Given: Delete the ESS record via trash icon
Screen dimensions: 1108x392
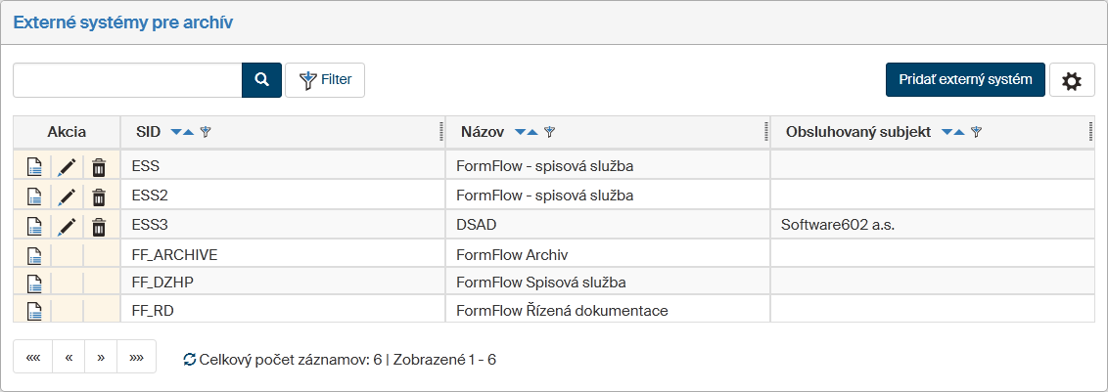Looking at the screenshot, I should (99, 167).
